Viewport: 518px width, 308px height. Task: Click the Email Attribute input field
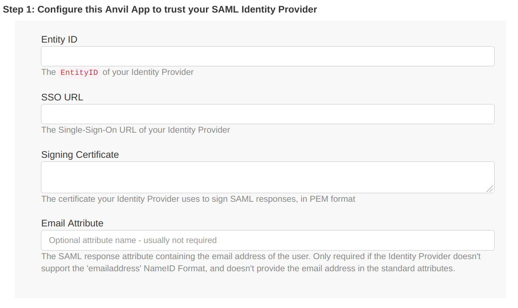[268, 240]
